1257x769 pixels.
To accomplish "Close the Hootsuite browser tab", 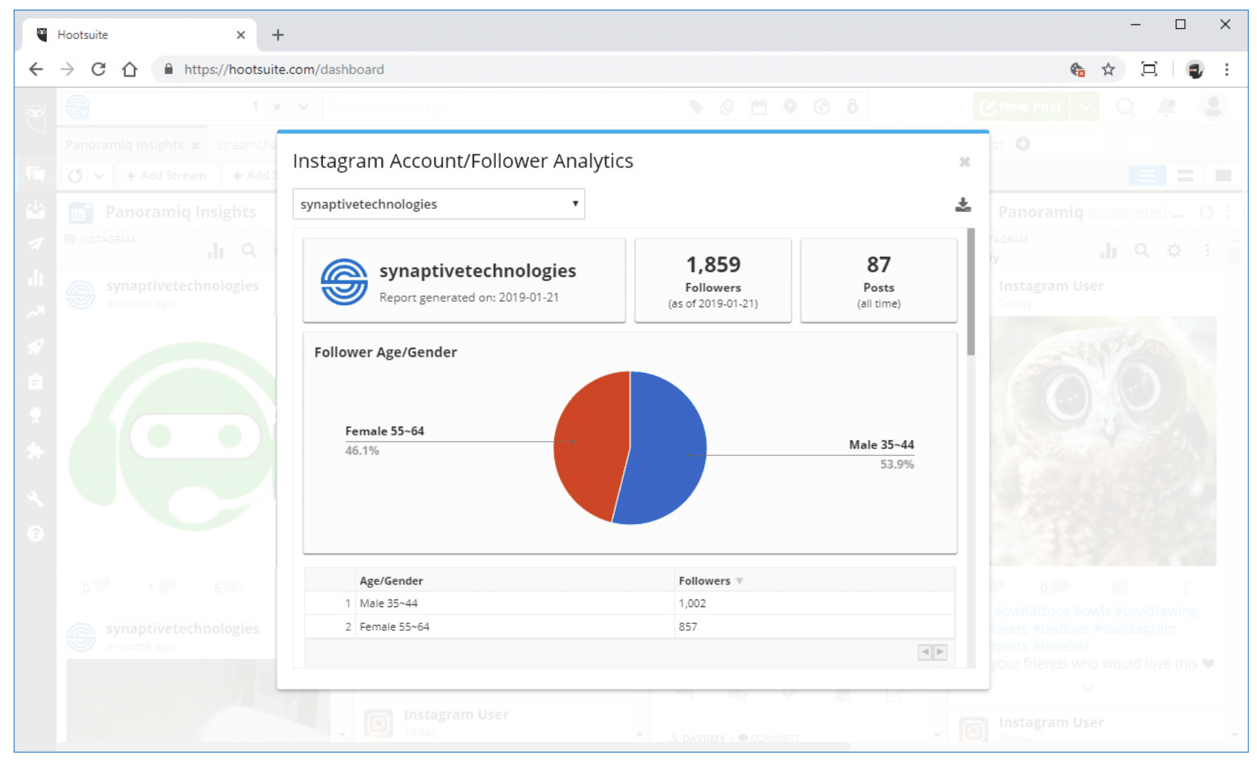I will (240, 35).
